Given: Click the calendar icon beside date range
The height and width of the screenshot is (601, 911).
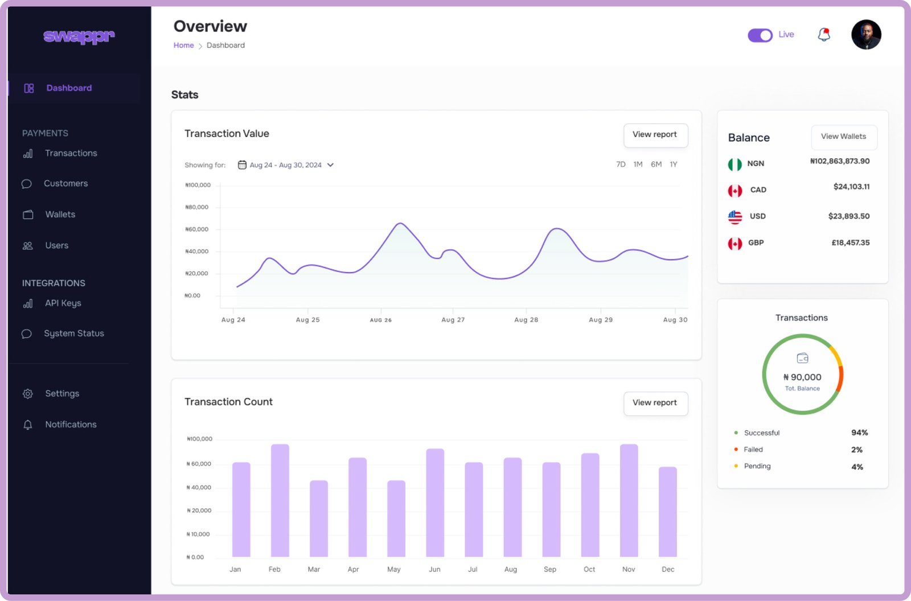Looking at the screenshot, I should pyautogui.click(x=242, y=165).
